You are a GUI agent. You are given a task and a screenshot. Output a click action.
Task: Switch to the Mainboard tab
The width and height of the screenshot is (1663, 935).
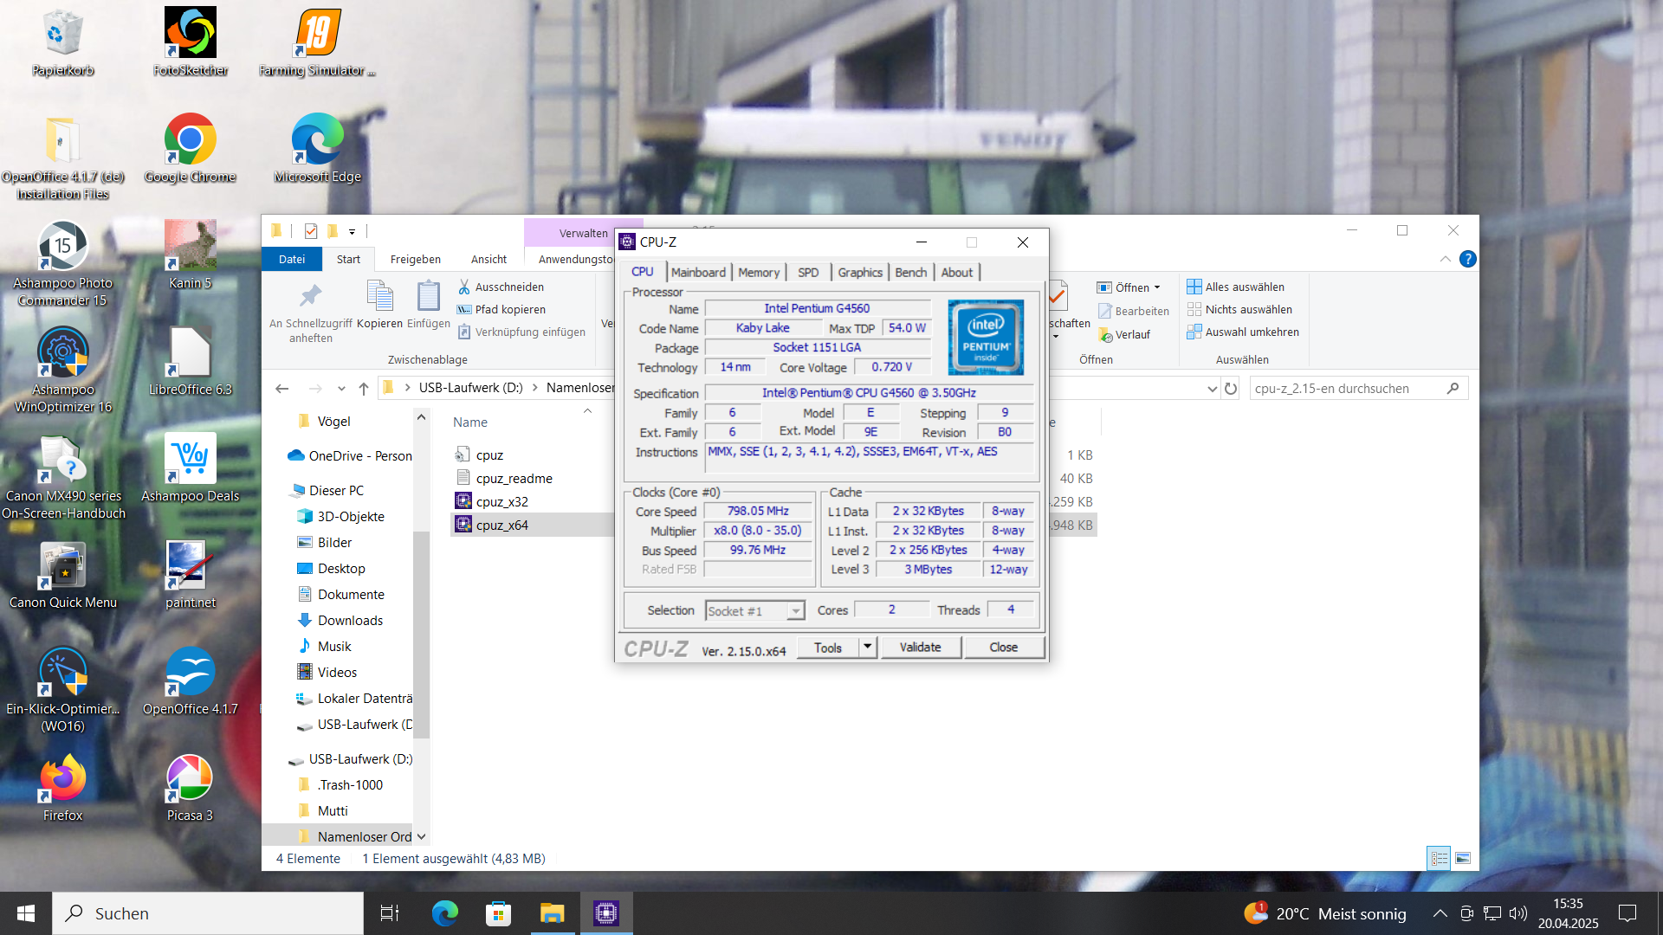(x=698, y=272)
